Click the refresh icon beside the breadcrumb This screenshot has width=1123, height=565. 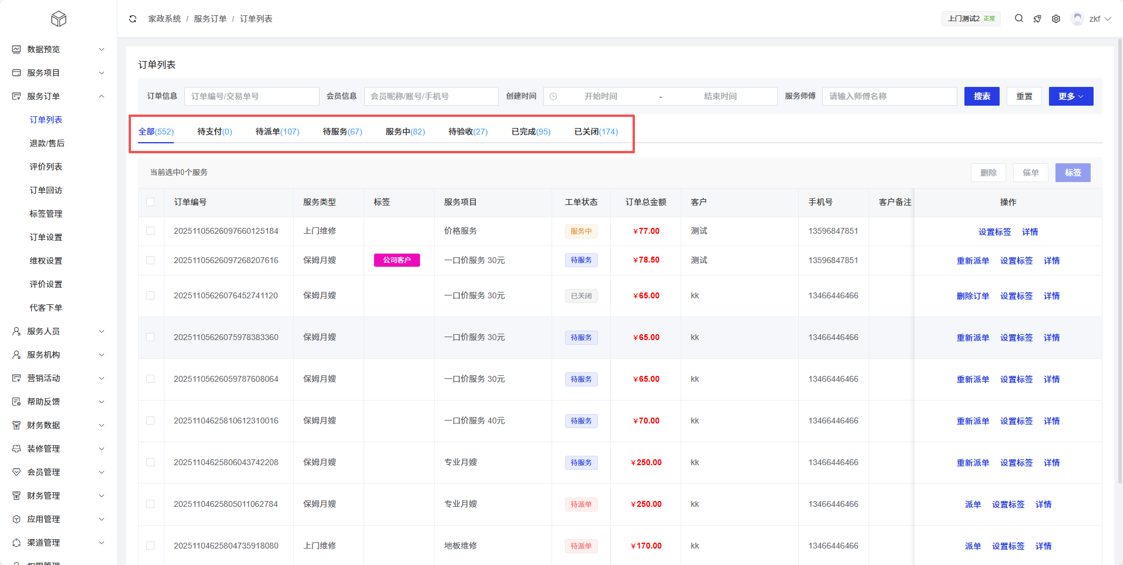click(133, 19)
